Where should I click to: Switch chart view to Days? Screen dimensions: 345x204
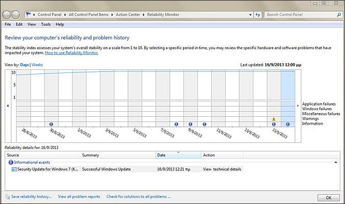pyautogui.click(x=24, y=65)
